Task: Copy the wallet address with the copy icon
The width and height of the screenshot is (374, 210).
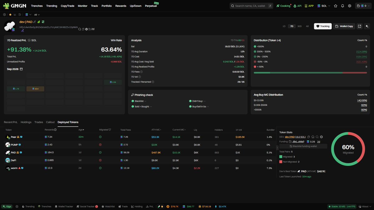Action: pos(83,29)
